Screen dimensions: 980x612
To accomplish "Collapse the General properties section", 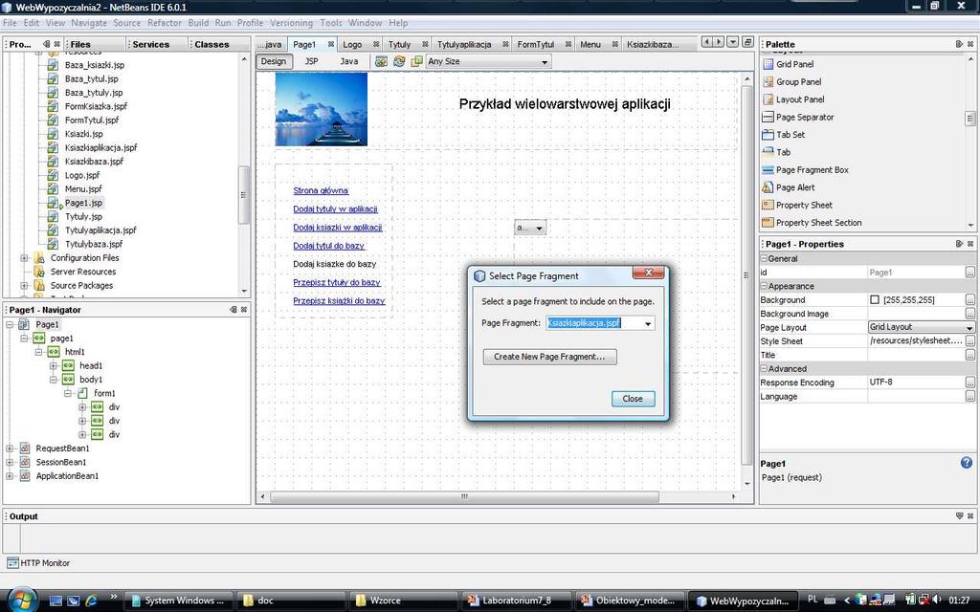I will (764, 258).
